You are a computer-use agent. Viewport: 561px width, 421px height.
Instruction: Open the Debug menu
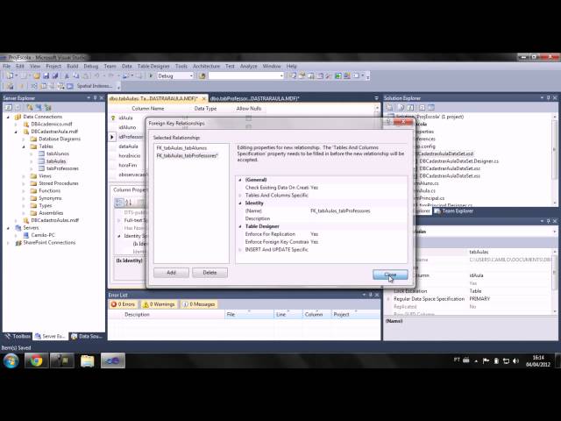coord(91,67)
